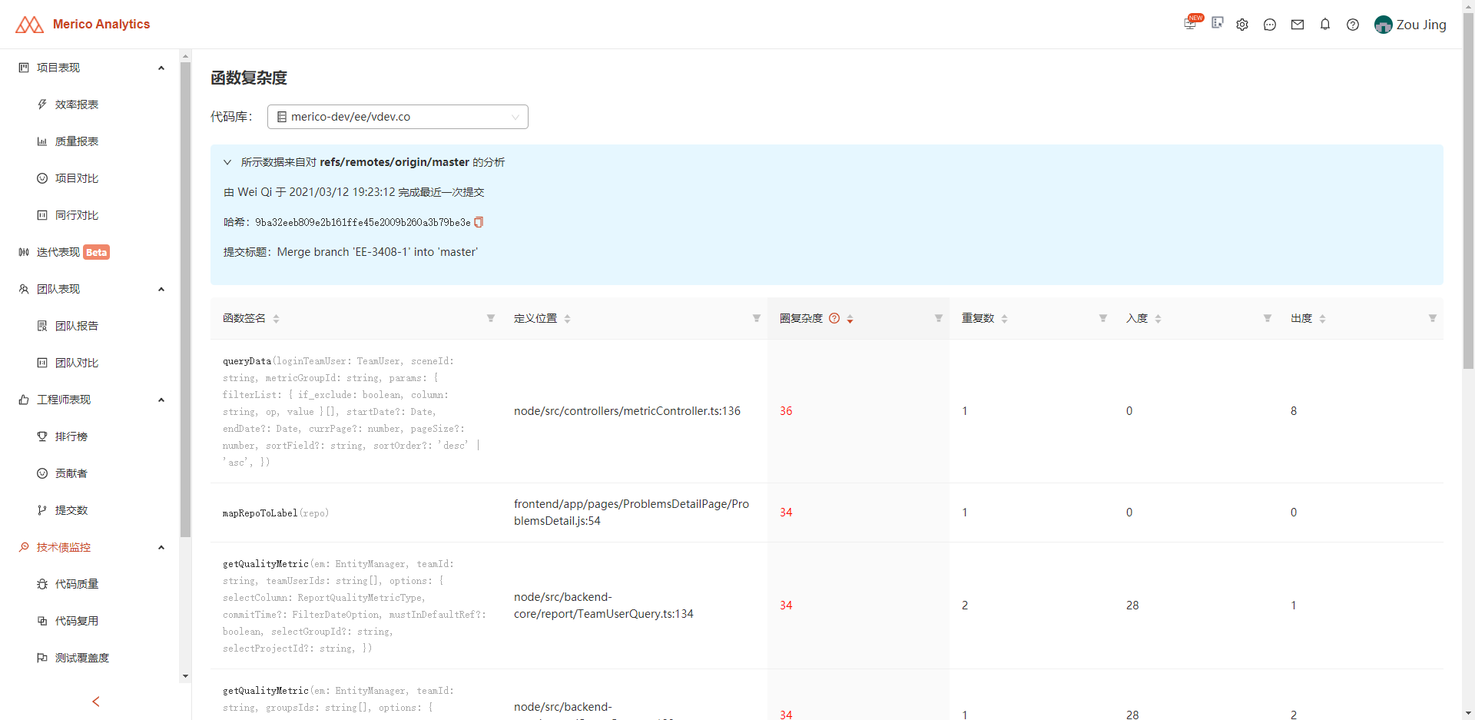
Task: Click the commit hash text 9ba32eeb…
Action: (363, 222)
